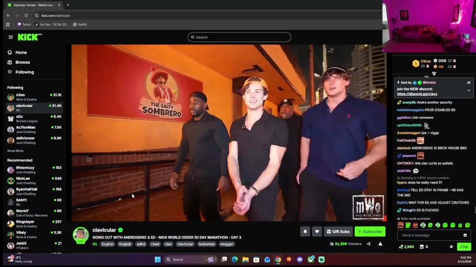Open a new browser tab
Viewport: 476px width, 267px height.
coord(68,5)
